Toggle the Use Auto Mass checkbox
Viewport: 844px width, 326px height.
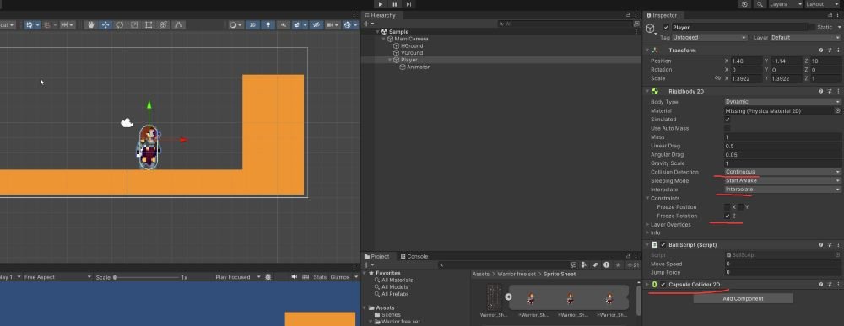(728, 128)
